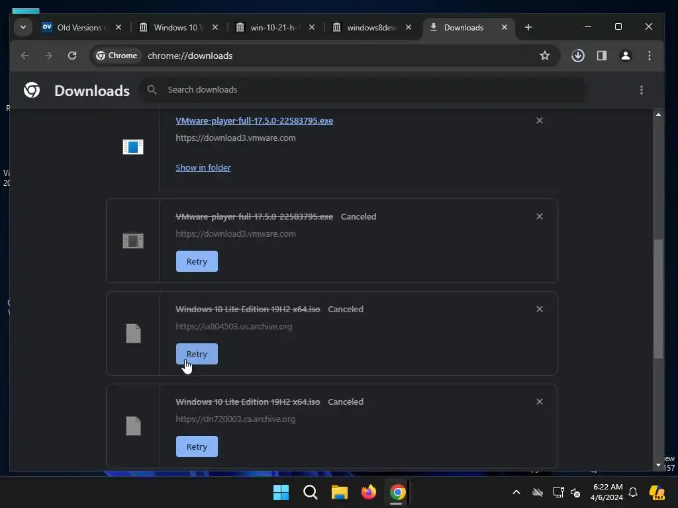678x508 pixels.
Task: Click the Chrome logo beside Downloads heading
Action: [32, 90]
